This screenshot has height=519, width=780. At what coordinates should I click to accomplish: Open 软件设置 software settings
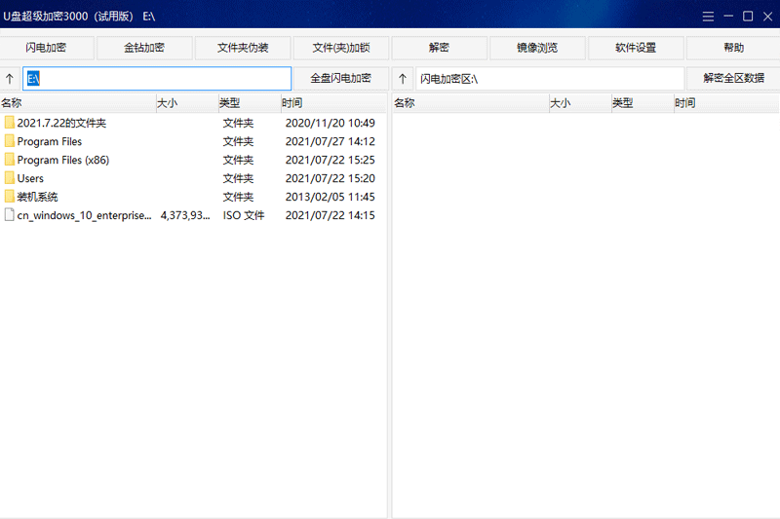click(636, 48)
